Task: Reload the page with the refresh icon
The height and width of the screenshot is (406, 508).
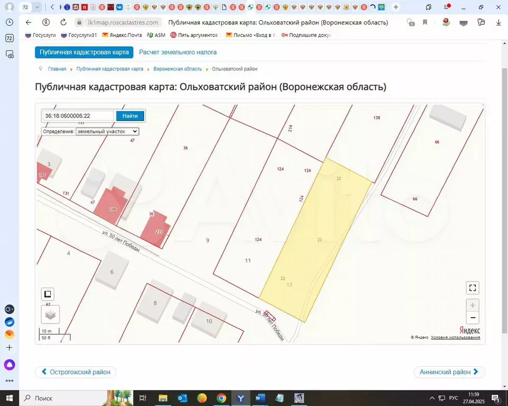Action: [x=63, y=22]
